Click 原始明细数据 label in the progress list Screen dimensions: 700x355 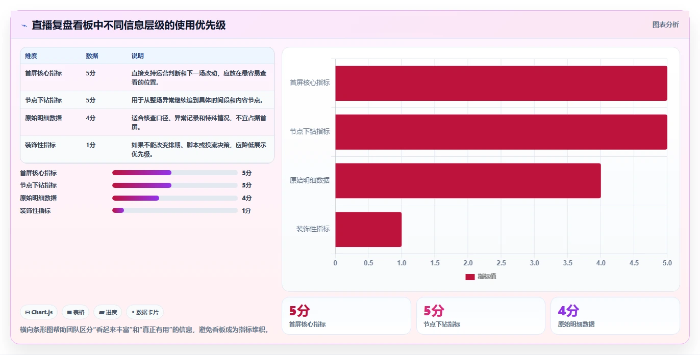38,198
